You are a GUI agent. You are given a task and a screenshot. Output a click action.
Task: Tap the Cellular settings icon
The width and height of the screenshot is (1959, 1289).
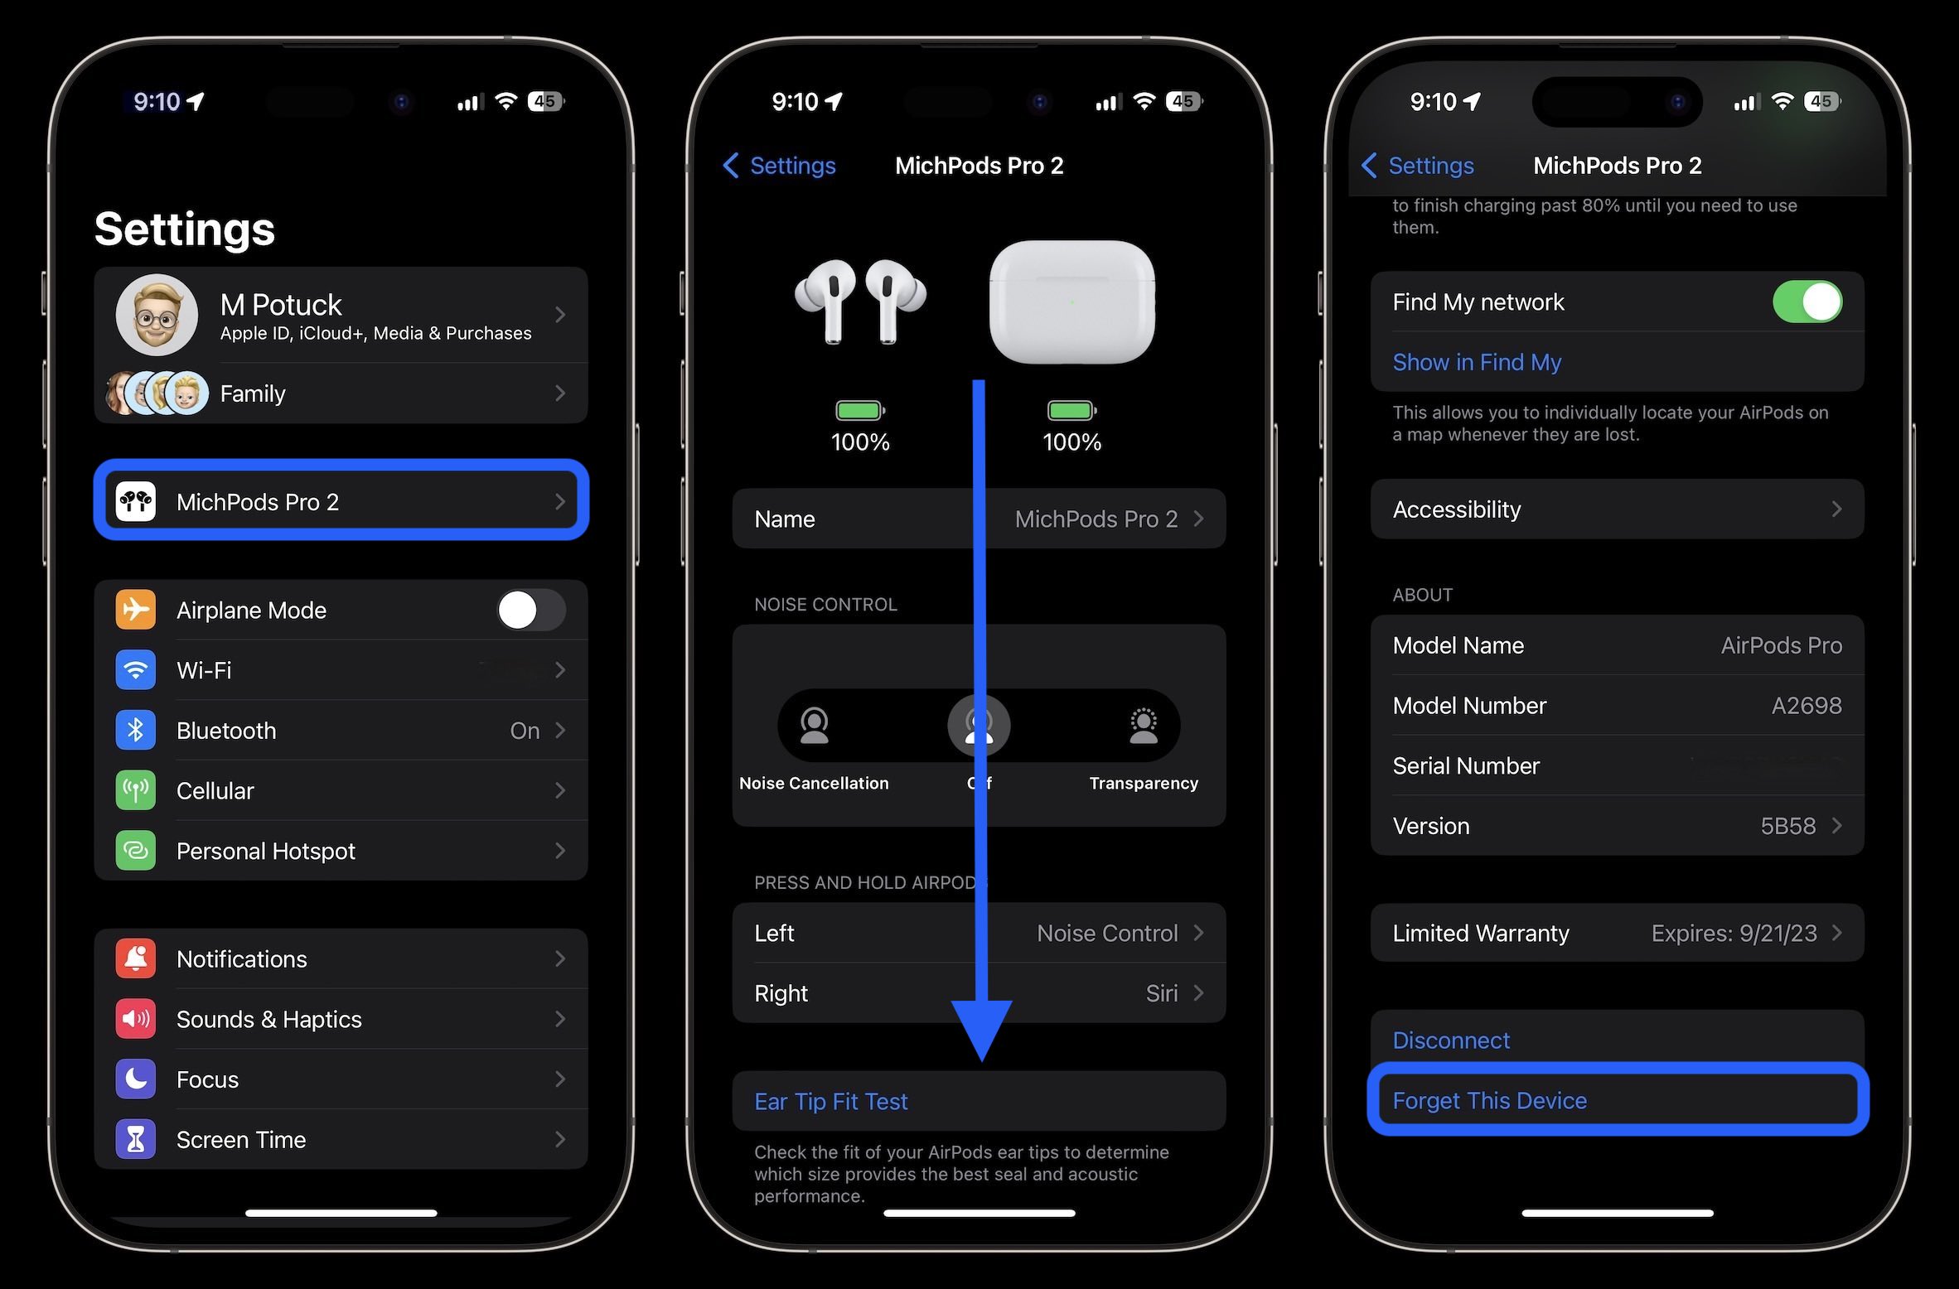139,789
